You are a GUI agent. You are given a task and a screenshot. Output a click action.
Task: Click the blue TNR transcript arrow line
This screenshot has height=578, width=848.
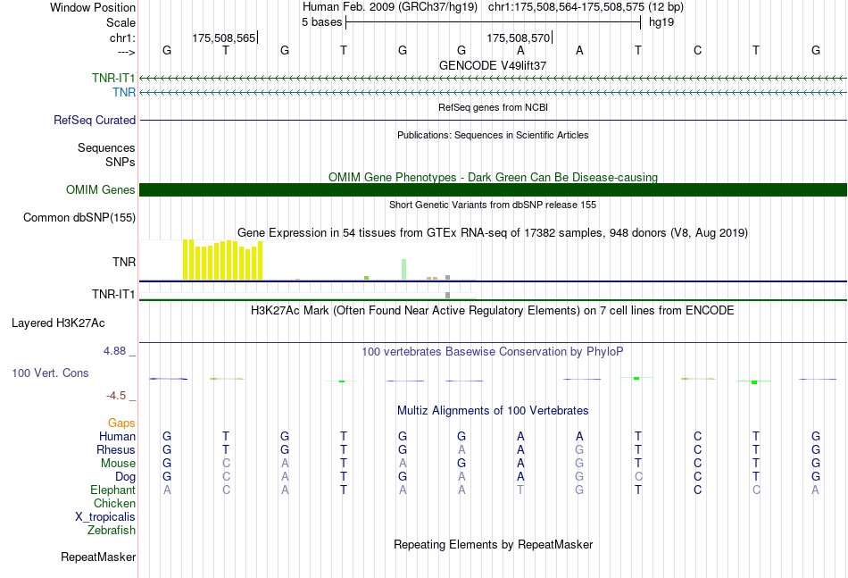click(493, 93)
